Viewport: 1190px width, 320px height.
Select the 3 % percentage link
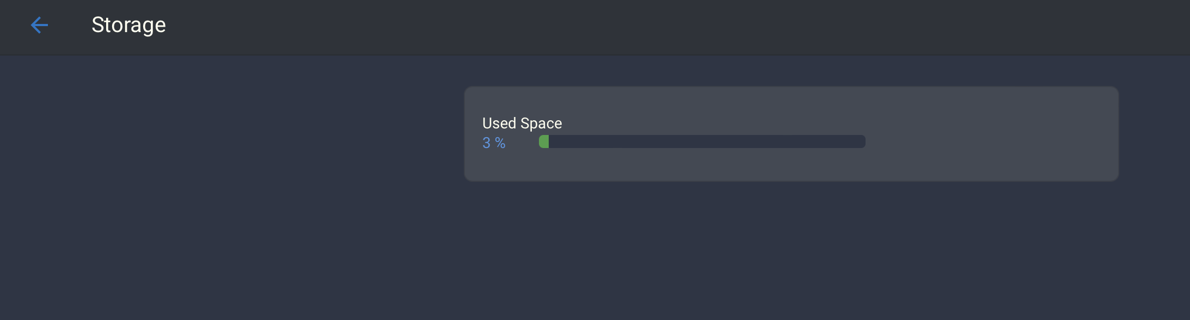(493, 143)
